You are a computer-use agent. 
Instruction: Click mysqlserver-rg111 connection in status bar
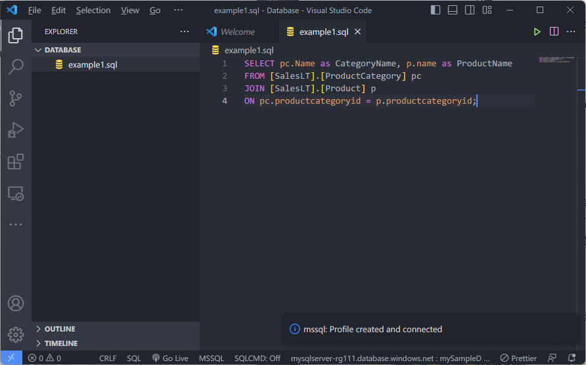390,358
